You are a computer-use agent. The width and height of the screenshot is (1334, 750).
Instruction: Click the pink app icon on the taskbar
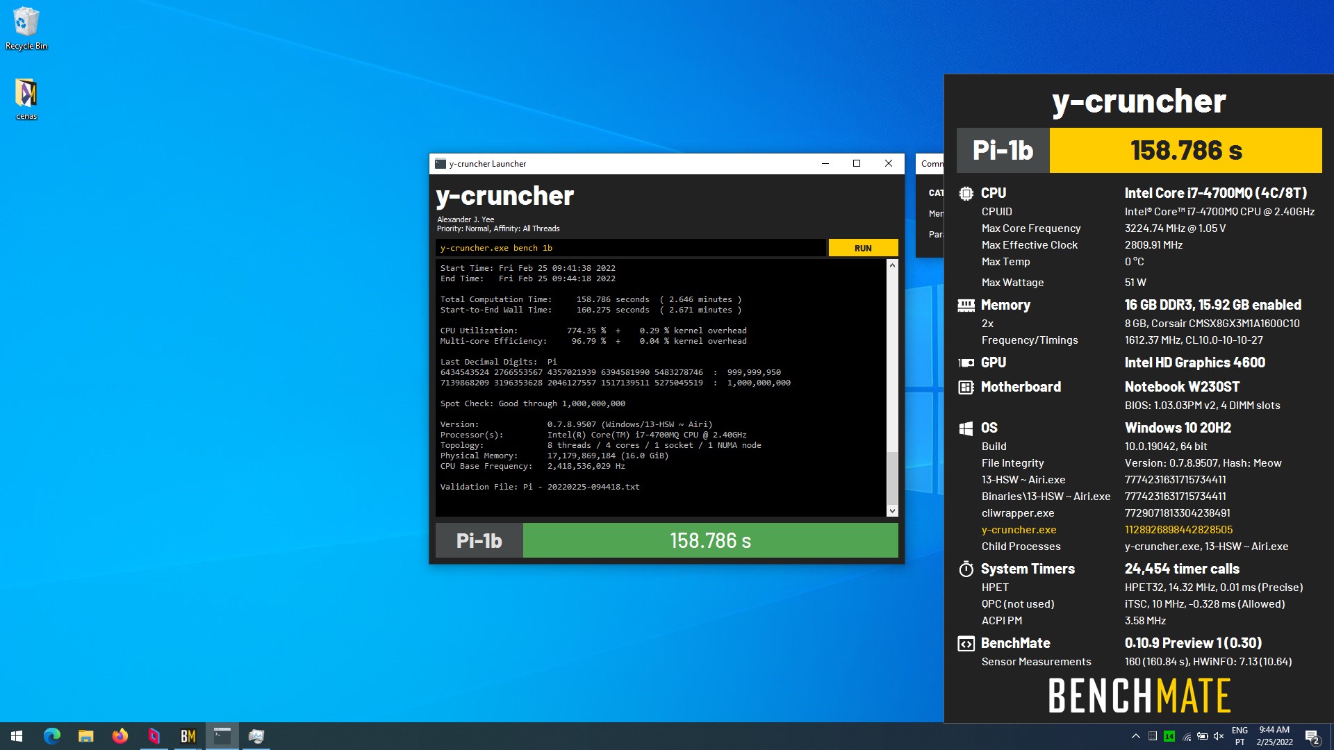point(154,736)
